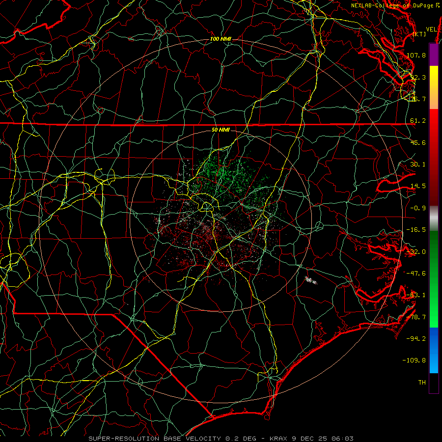
Task: Click the TH label on the legend
Action: point(422,383)
